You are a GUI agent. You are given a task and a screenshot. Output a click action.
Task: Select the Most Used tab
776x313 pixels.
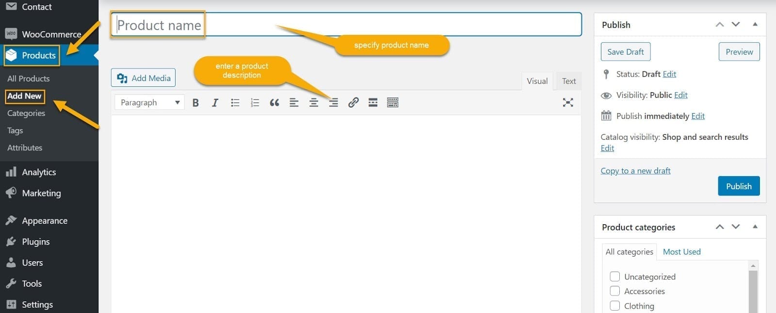click(x=681, y=252)
